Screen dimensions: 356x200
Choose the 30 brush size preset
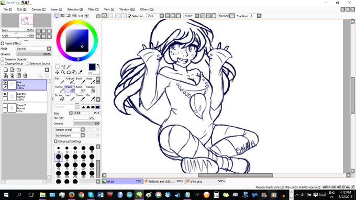(x=67, y=157)
